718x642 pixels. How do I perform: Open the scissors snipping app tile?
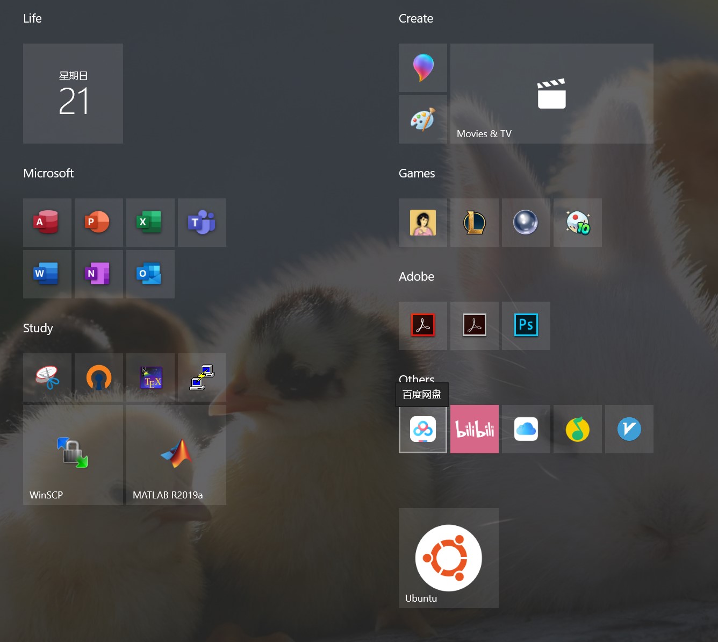tap(47, 377)
